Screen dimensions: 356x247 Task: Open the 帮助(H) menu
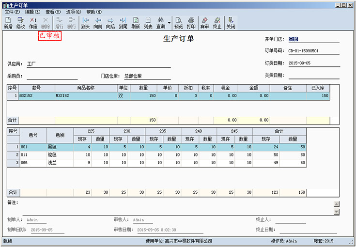[94, 12]
